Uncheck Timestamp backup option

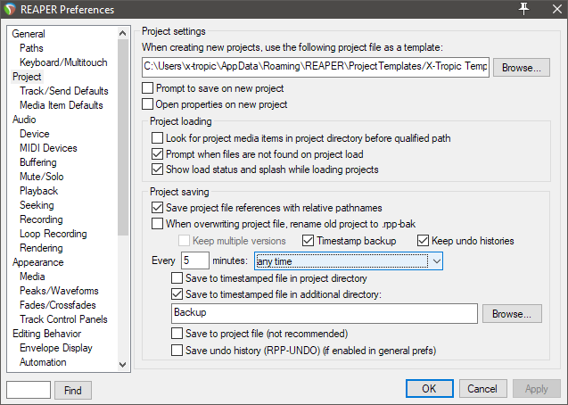tap(308, 241)
